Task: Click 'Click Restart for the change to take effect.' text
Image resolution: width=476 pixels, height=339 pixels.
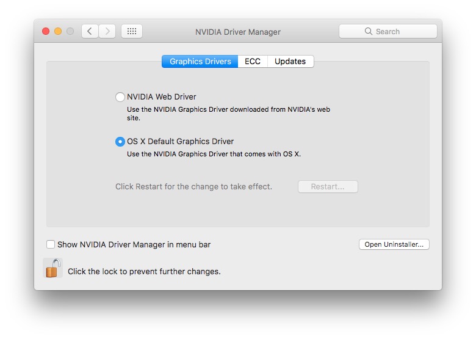Action: pyautogui.click(x=193, y=186)
